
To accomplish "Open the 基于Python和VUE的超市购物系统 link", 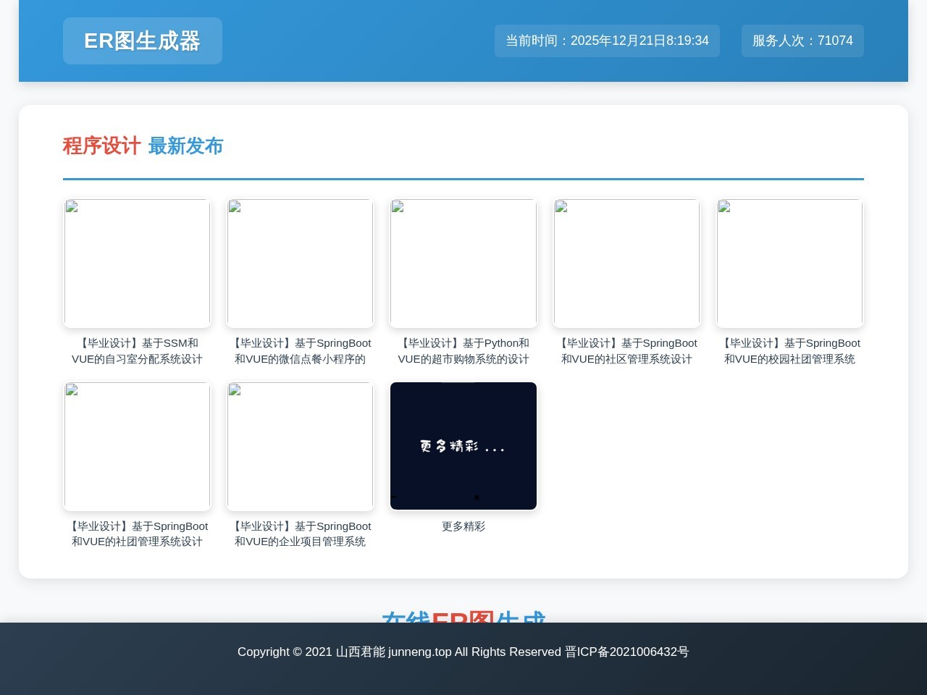I will 463,350.
